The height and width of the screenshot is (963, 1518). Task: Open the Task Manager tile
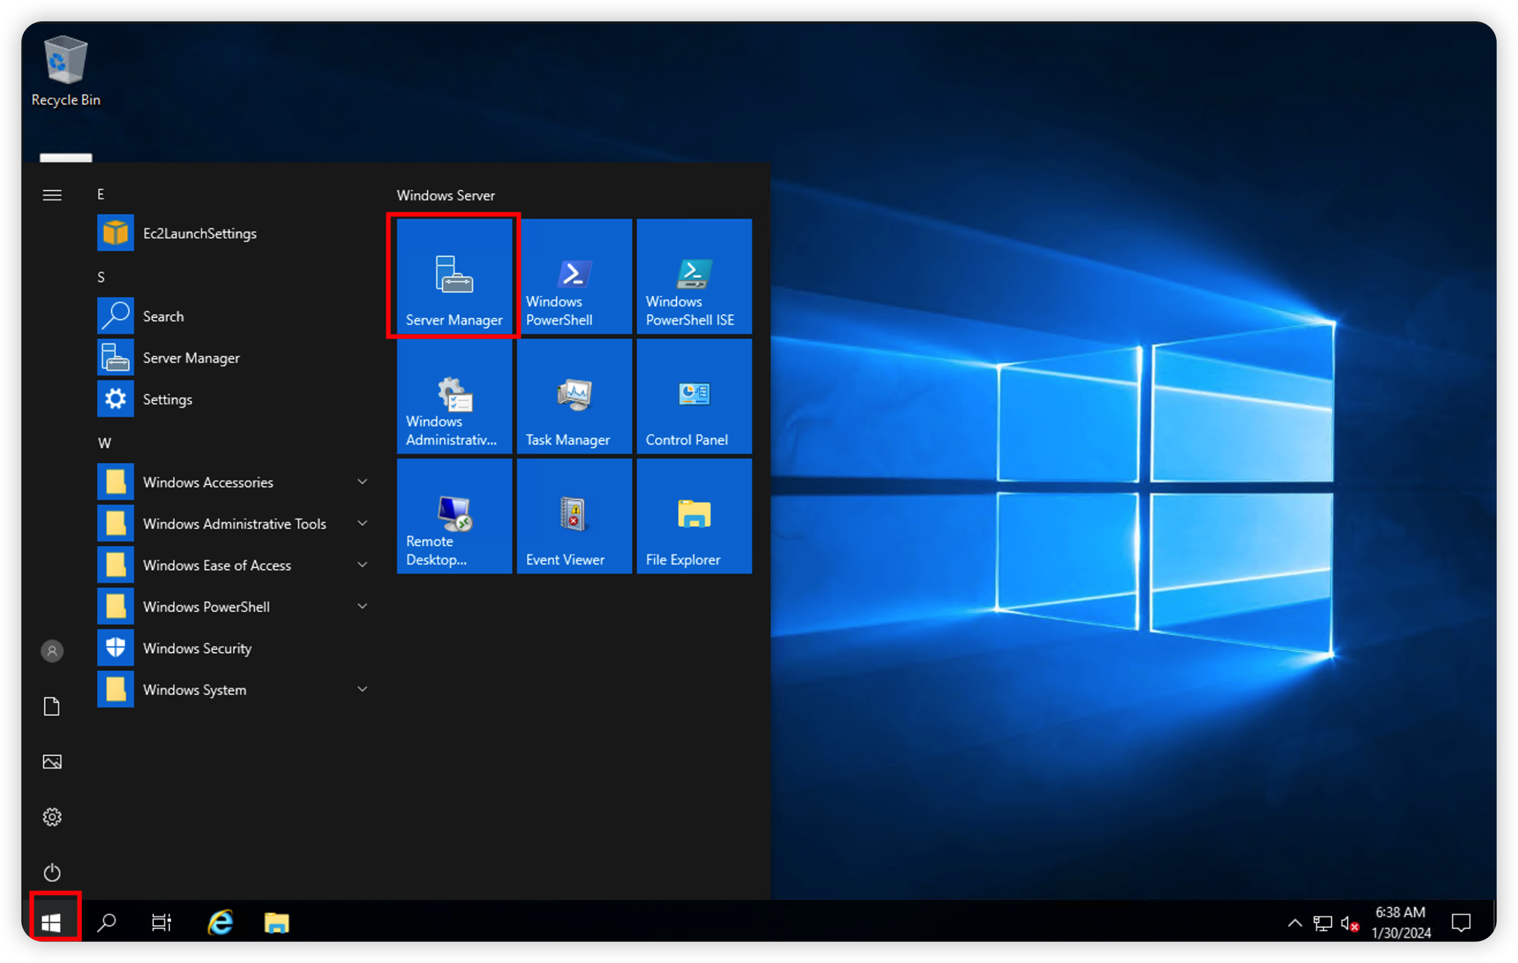[573, 396]
